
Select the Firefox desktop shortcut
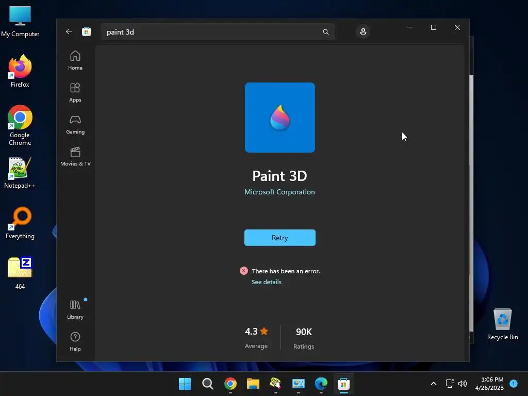pyautogui.click(x=20, y=71)
